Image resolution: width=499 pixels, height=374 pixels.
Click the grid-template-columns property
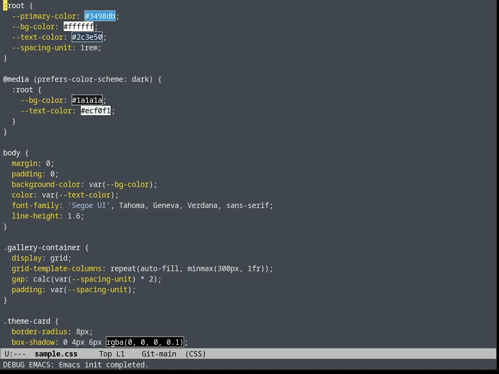click(57, 268)
